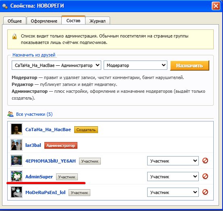Open lar3bal avatar thumbnail

coord(17,145)
